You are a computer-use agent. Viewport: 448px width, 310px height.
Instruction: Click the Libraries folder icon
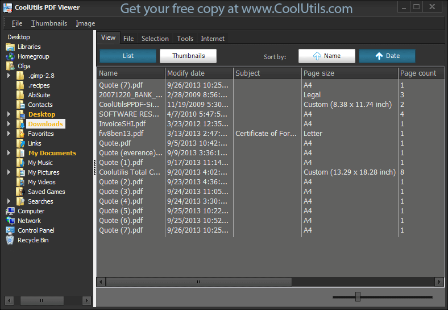[x=10, y=47]
